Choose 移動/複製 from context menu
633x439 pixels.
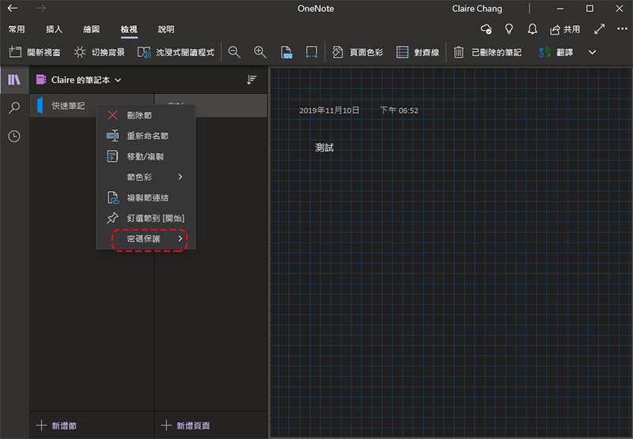coord(146,156)
